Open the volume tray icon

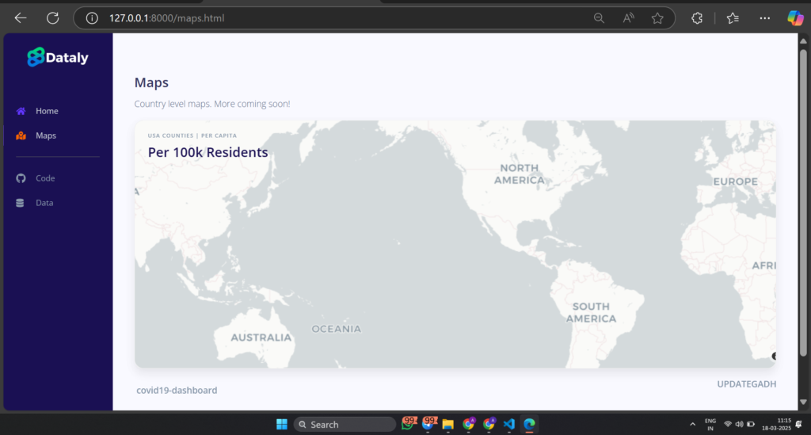(739, 424)
